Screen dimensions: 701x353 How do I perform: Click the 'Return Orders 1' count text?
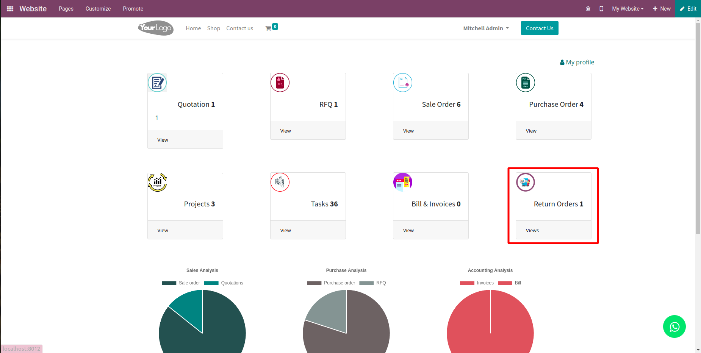pos(559,204)
